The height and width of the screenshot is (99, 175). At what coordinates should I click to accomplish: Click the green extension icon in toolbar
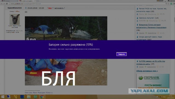pyautogui.click(x=171, y=4)
